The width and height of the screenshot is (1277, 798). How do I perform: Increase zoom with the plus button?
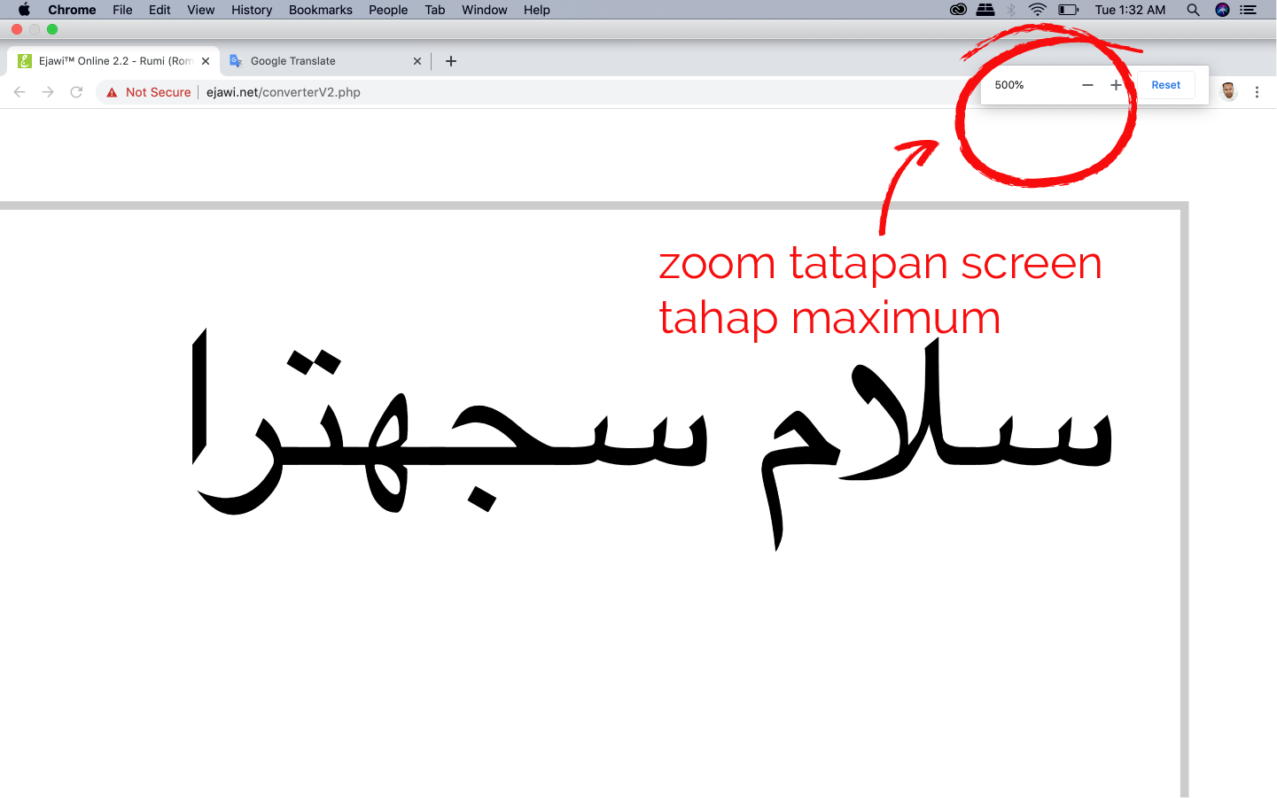tap(1116, 85)
